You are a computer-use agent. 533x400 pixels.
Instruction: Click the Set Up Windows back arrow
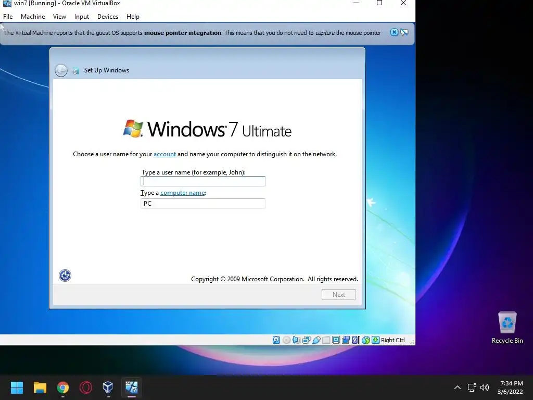pos(61,70)
